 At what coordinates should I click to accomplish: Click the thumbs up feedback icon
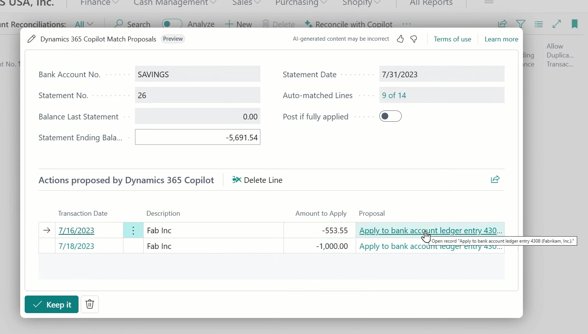[x=400, y=39]
